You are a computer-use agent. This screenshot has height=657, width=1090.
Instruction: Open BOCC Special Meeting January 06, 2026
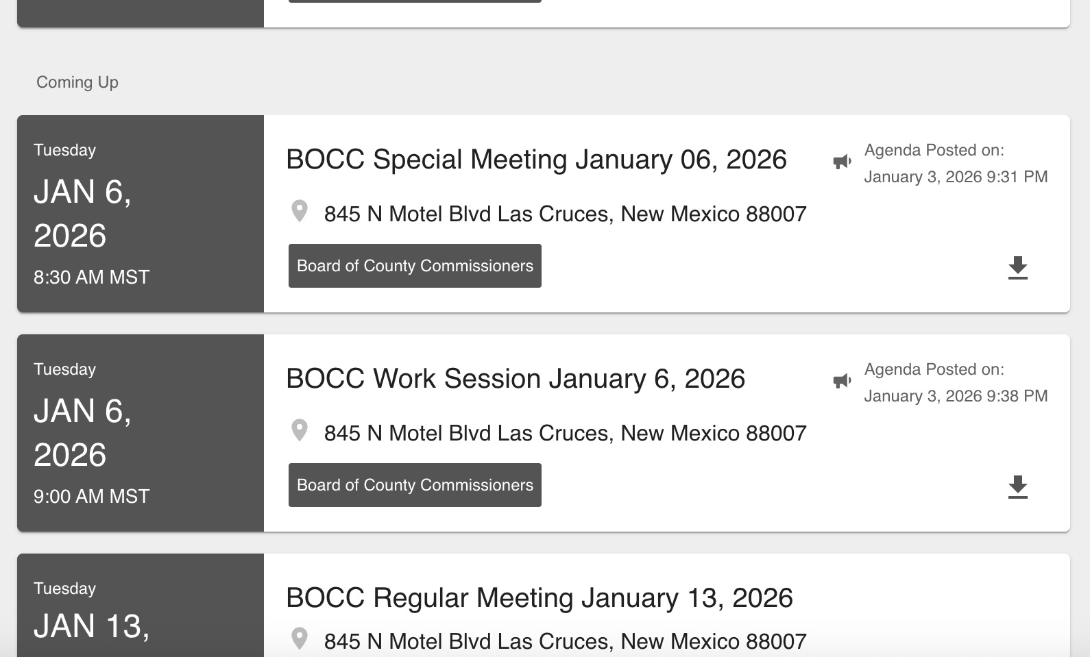point(536,160)
